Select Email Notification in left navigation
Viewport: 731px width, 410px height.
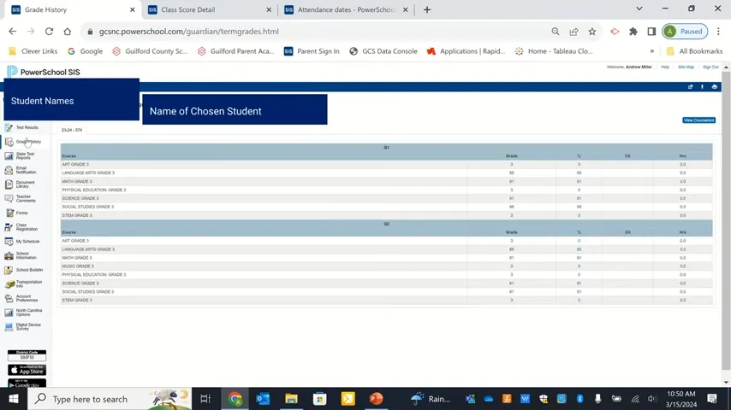26,170
